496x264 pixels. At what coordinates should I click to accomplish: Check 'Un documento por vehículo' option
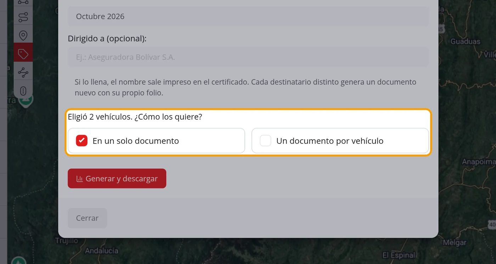click(340, 141)
